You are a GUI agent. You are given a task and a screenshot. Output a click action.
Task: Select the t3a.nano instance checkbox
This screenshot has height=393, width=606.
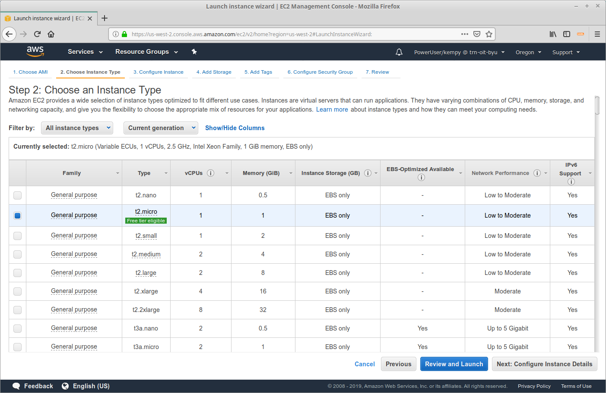tap(17, 328)
